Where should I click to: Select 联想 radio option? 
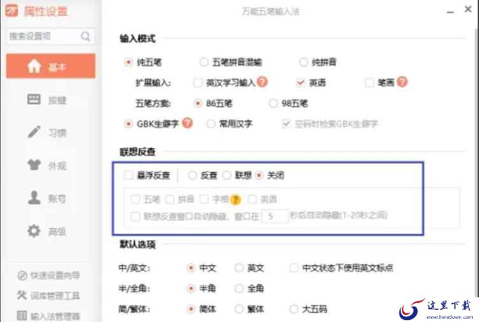point(226,175)
